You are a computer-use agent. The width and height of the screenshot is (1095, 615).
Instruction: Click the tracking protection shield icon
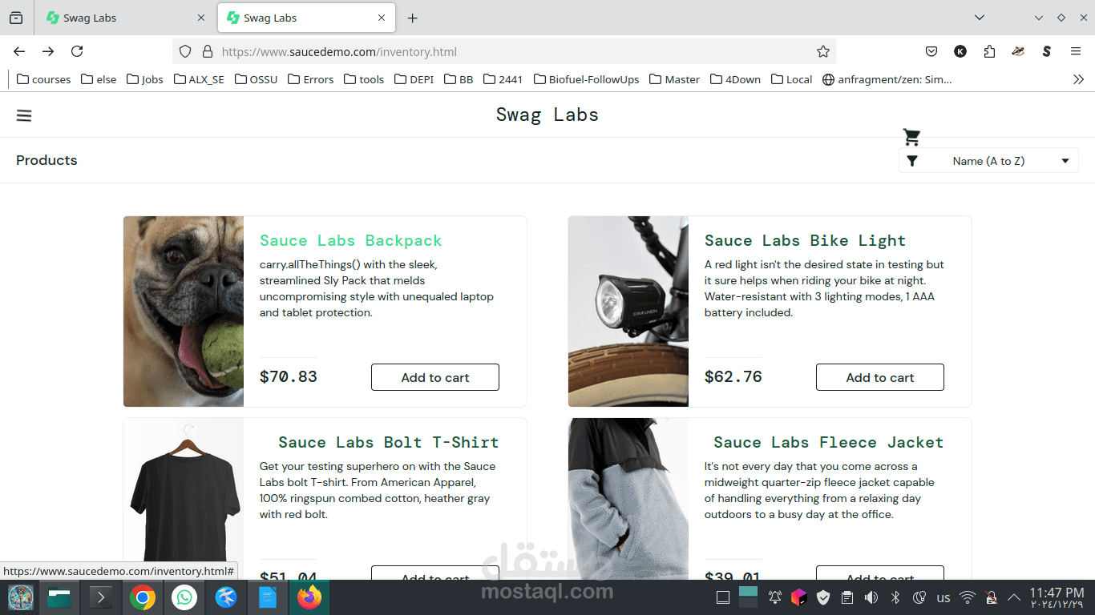(x=185, y=51)
